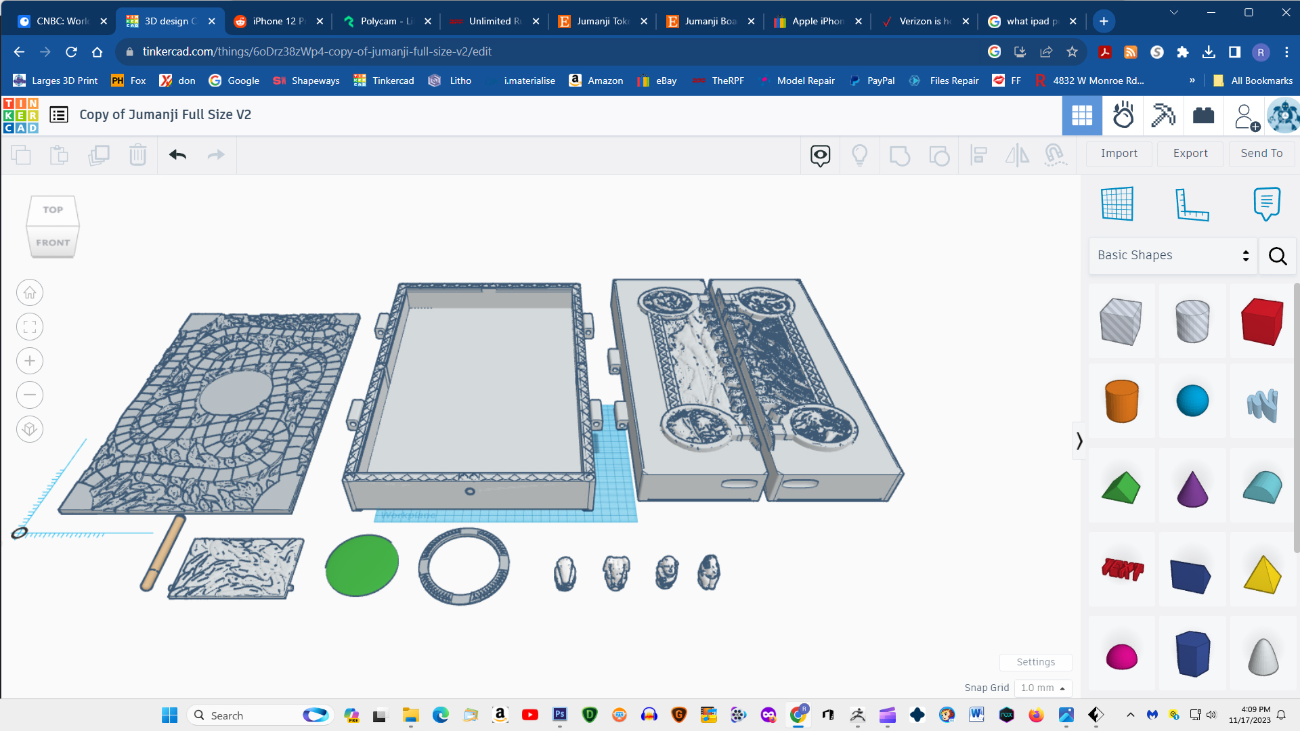Pick the green Roof shape

coord(1121,487)
